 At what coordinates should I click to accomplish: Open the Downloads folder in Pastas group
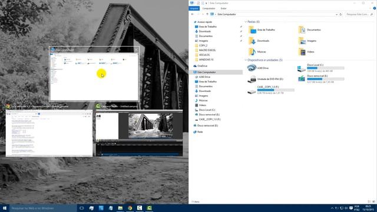259,41
